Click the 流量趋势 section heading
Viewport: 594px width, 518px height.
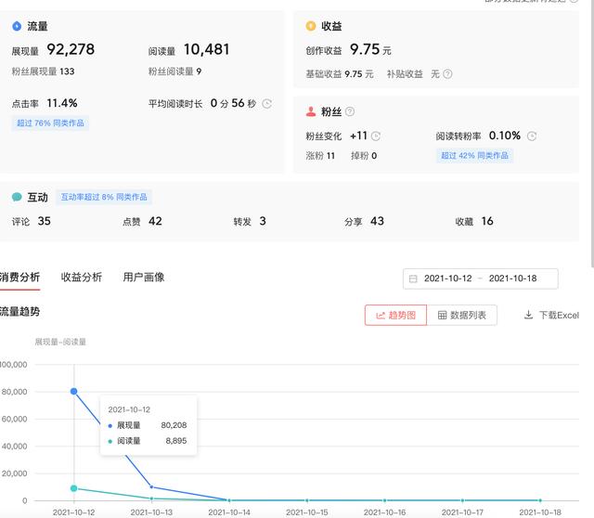tap(19, 312)
